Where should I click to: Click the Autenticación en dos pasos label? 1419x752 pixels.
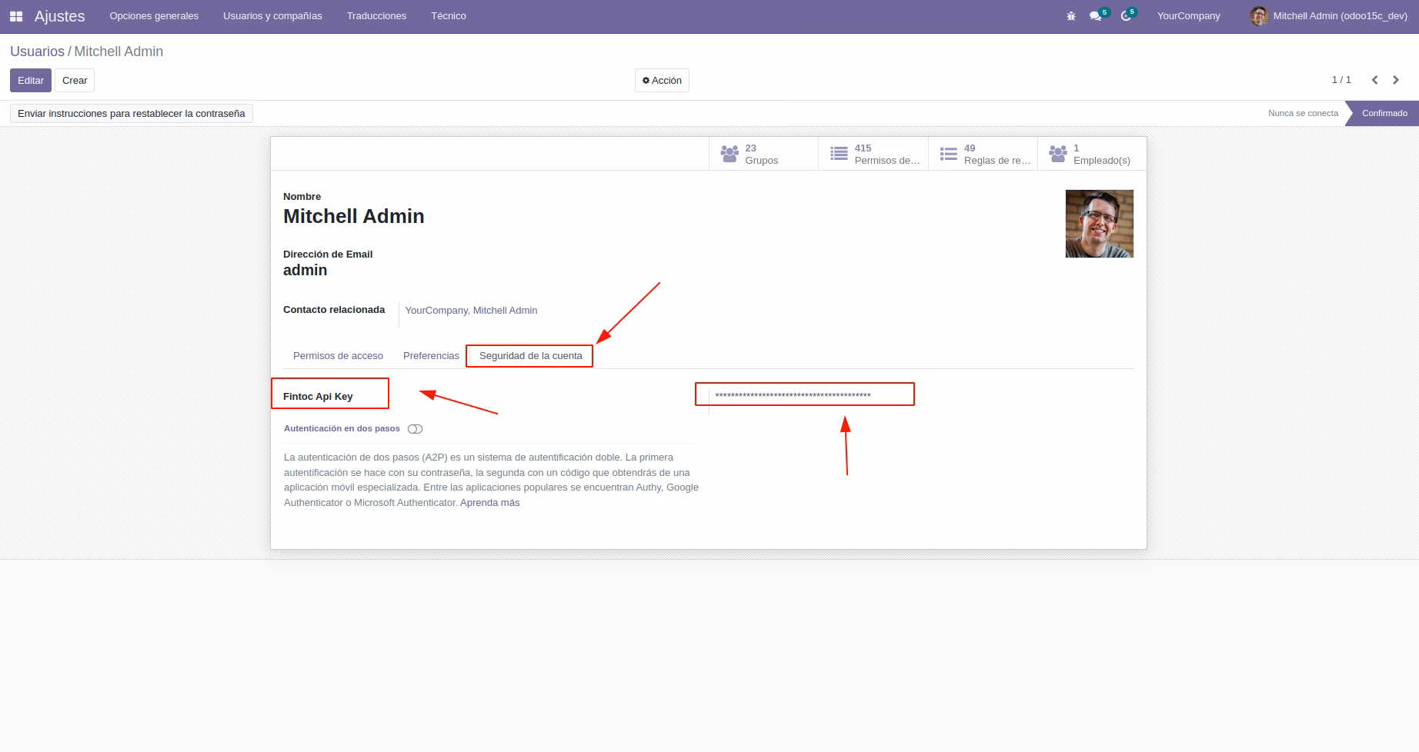point(342,429)
